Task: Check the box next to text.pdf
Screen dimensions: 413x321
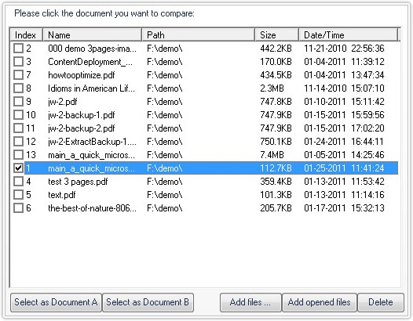Action: click(x=18, y=195)
